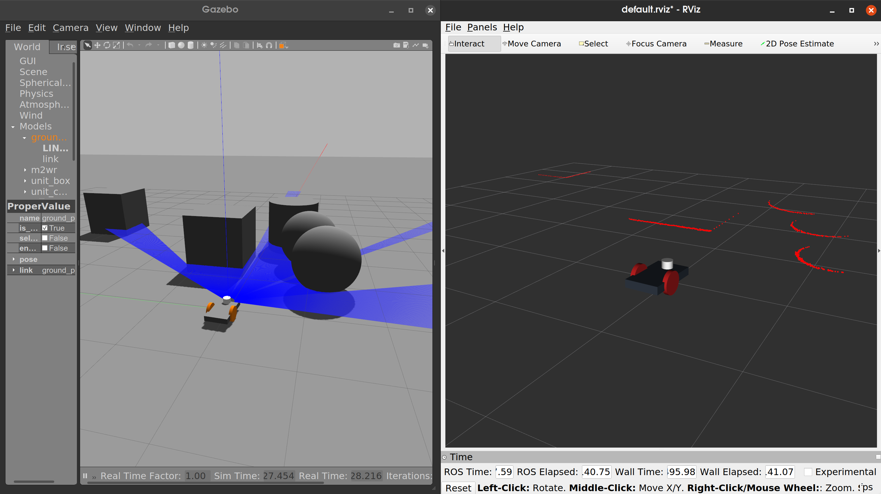
Task: Open the Align tool in Gazebo toolbar
Action: coord(260,45)
